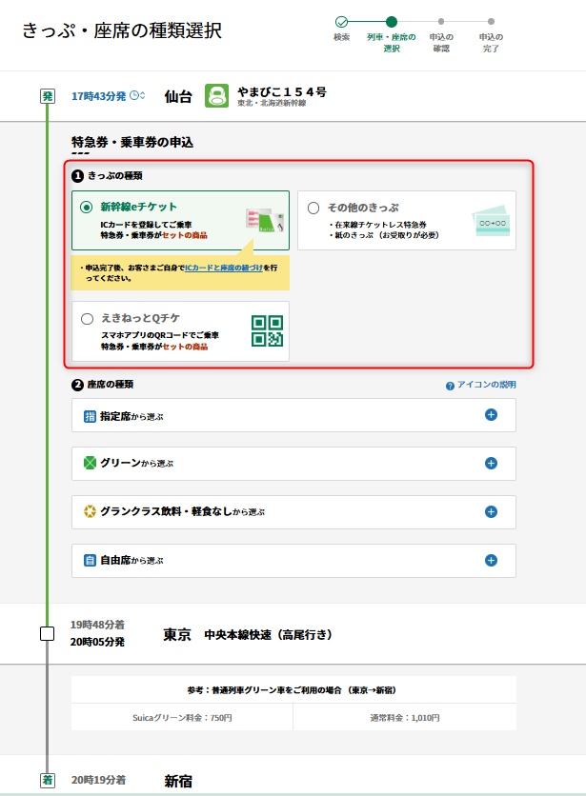Click the green Shinkansen train icon
The image size is (586, 796).
(x=217, y=96)
